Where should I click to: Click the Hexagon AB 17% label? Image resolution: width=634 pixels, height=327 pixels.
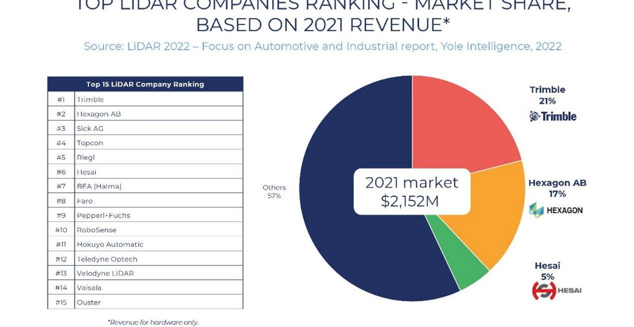click(557, 188)
